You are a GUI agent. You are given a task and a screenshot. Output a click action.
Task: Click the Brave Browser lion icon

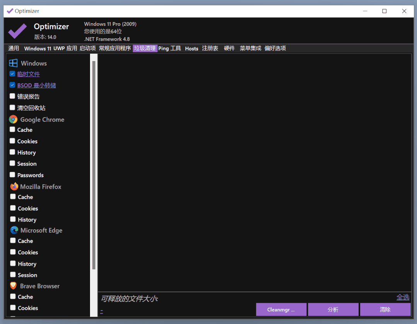pyautogui.click(x=13, y=286)
